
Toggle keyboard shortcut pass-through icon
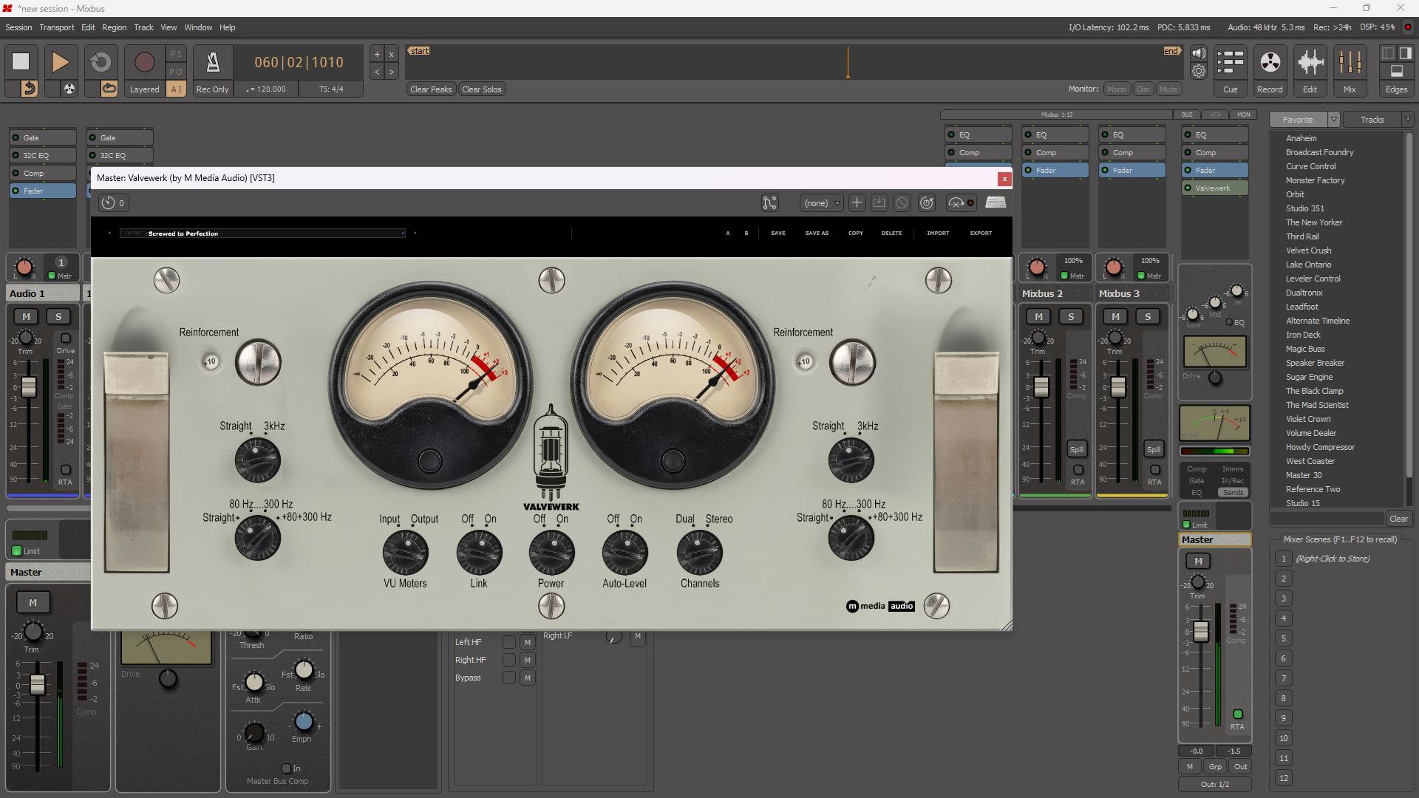pos(996,202)
